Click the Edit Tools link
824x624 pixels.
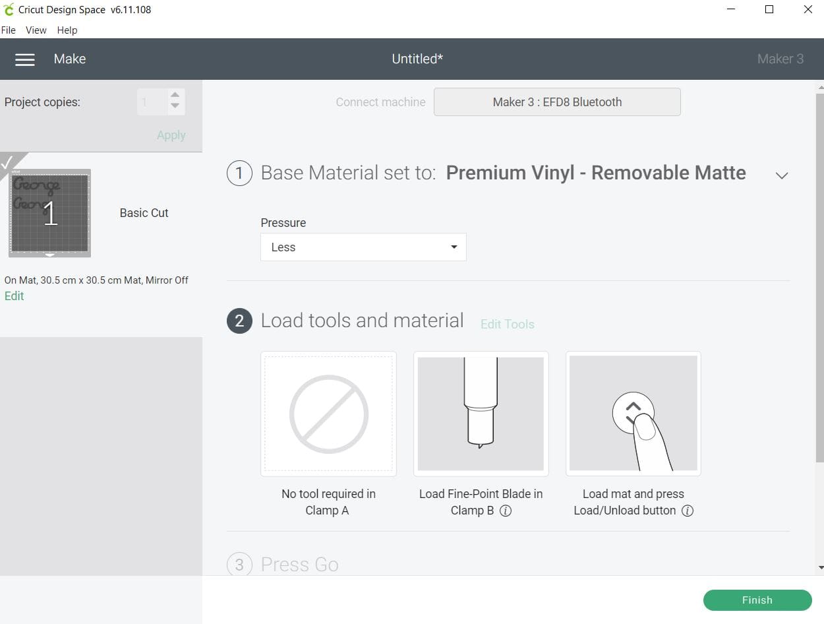tap(508, 325)
